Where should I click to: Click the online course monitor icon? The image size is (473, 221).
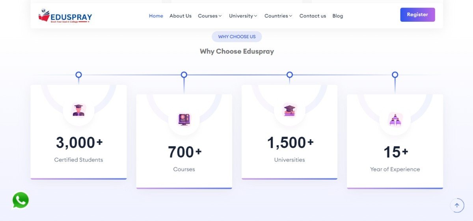[x=184, y=119]
